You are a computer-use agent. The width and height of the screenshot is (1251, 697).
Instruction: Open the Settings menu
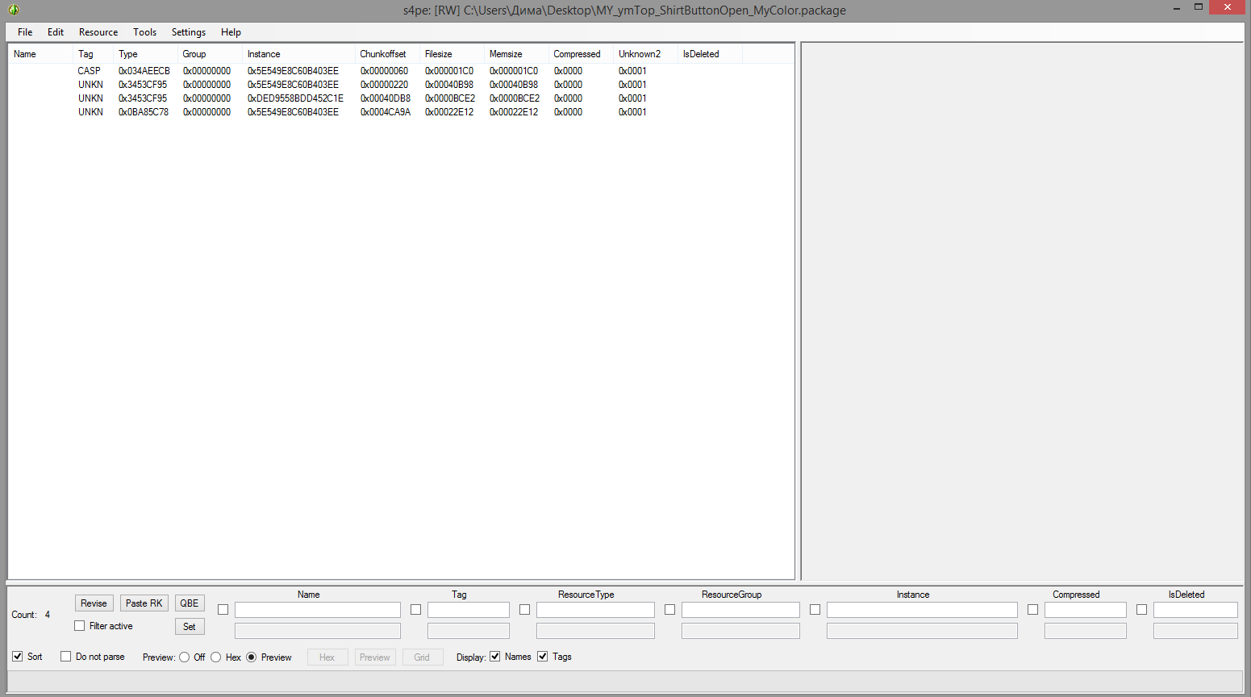coord(188,32)
